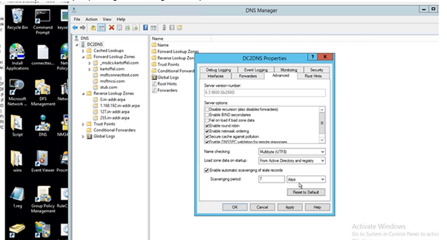
Task: Expand Cached Lookups in console tree
Action: tap(83, 51)
